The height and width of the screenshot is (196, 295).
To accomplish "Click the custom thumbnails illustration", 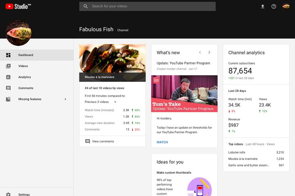I will (x=200, y=187).
